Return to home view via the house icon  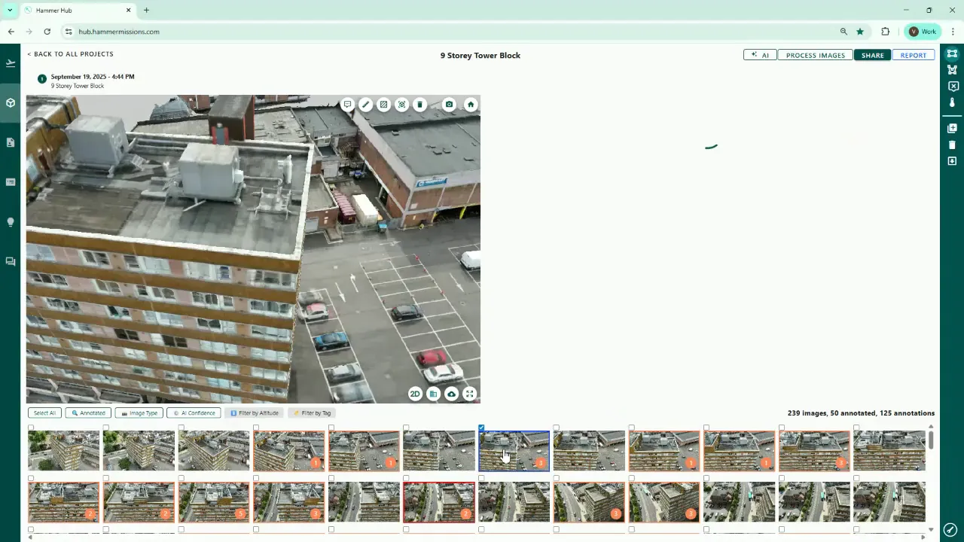pyautogui.click(x=471, y=105)
